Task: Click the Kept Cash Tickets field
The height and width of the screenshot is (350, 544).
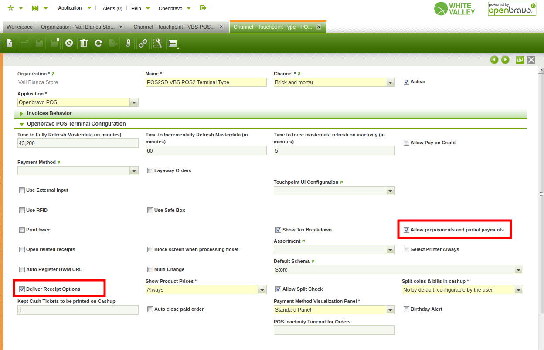Action: [x=78, y=310]
